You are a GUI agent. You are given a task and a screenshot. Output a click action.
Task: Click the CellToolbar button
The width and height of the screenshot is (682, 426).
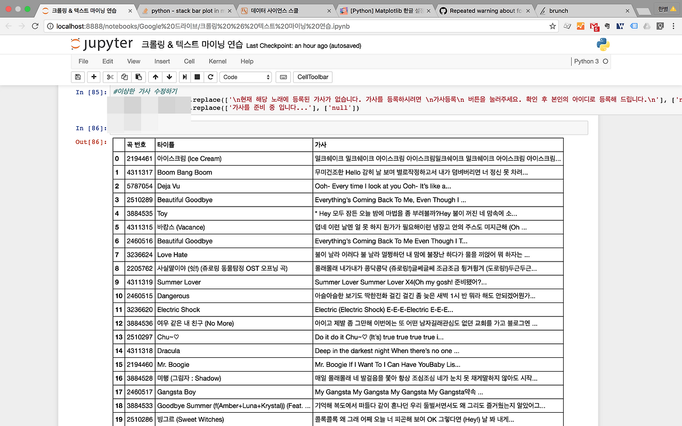(313, 77)
